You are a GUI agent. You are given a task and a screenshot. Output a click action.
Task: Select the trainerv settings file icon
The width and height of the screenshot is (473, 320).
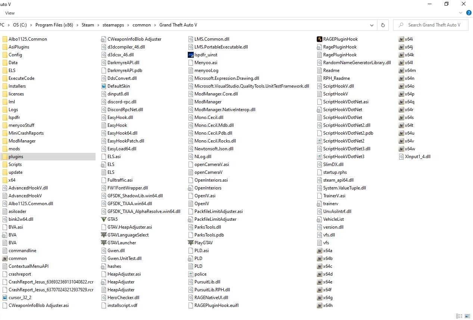[x=319, y=204]
